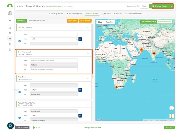
Task: Open media library image icon
Action: coord(10,44)
